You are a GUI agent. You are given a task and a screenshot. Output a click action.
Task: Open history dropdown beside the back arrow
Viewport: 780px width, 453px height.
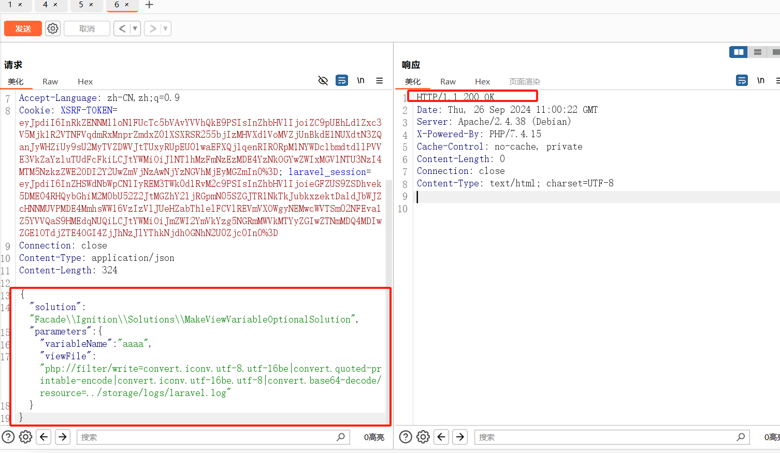(135, 28)
